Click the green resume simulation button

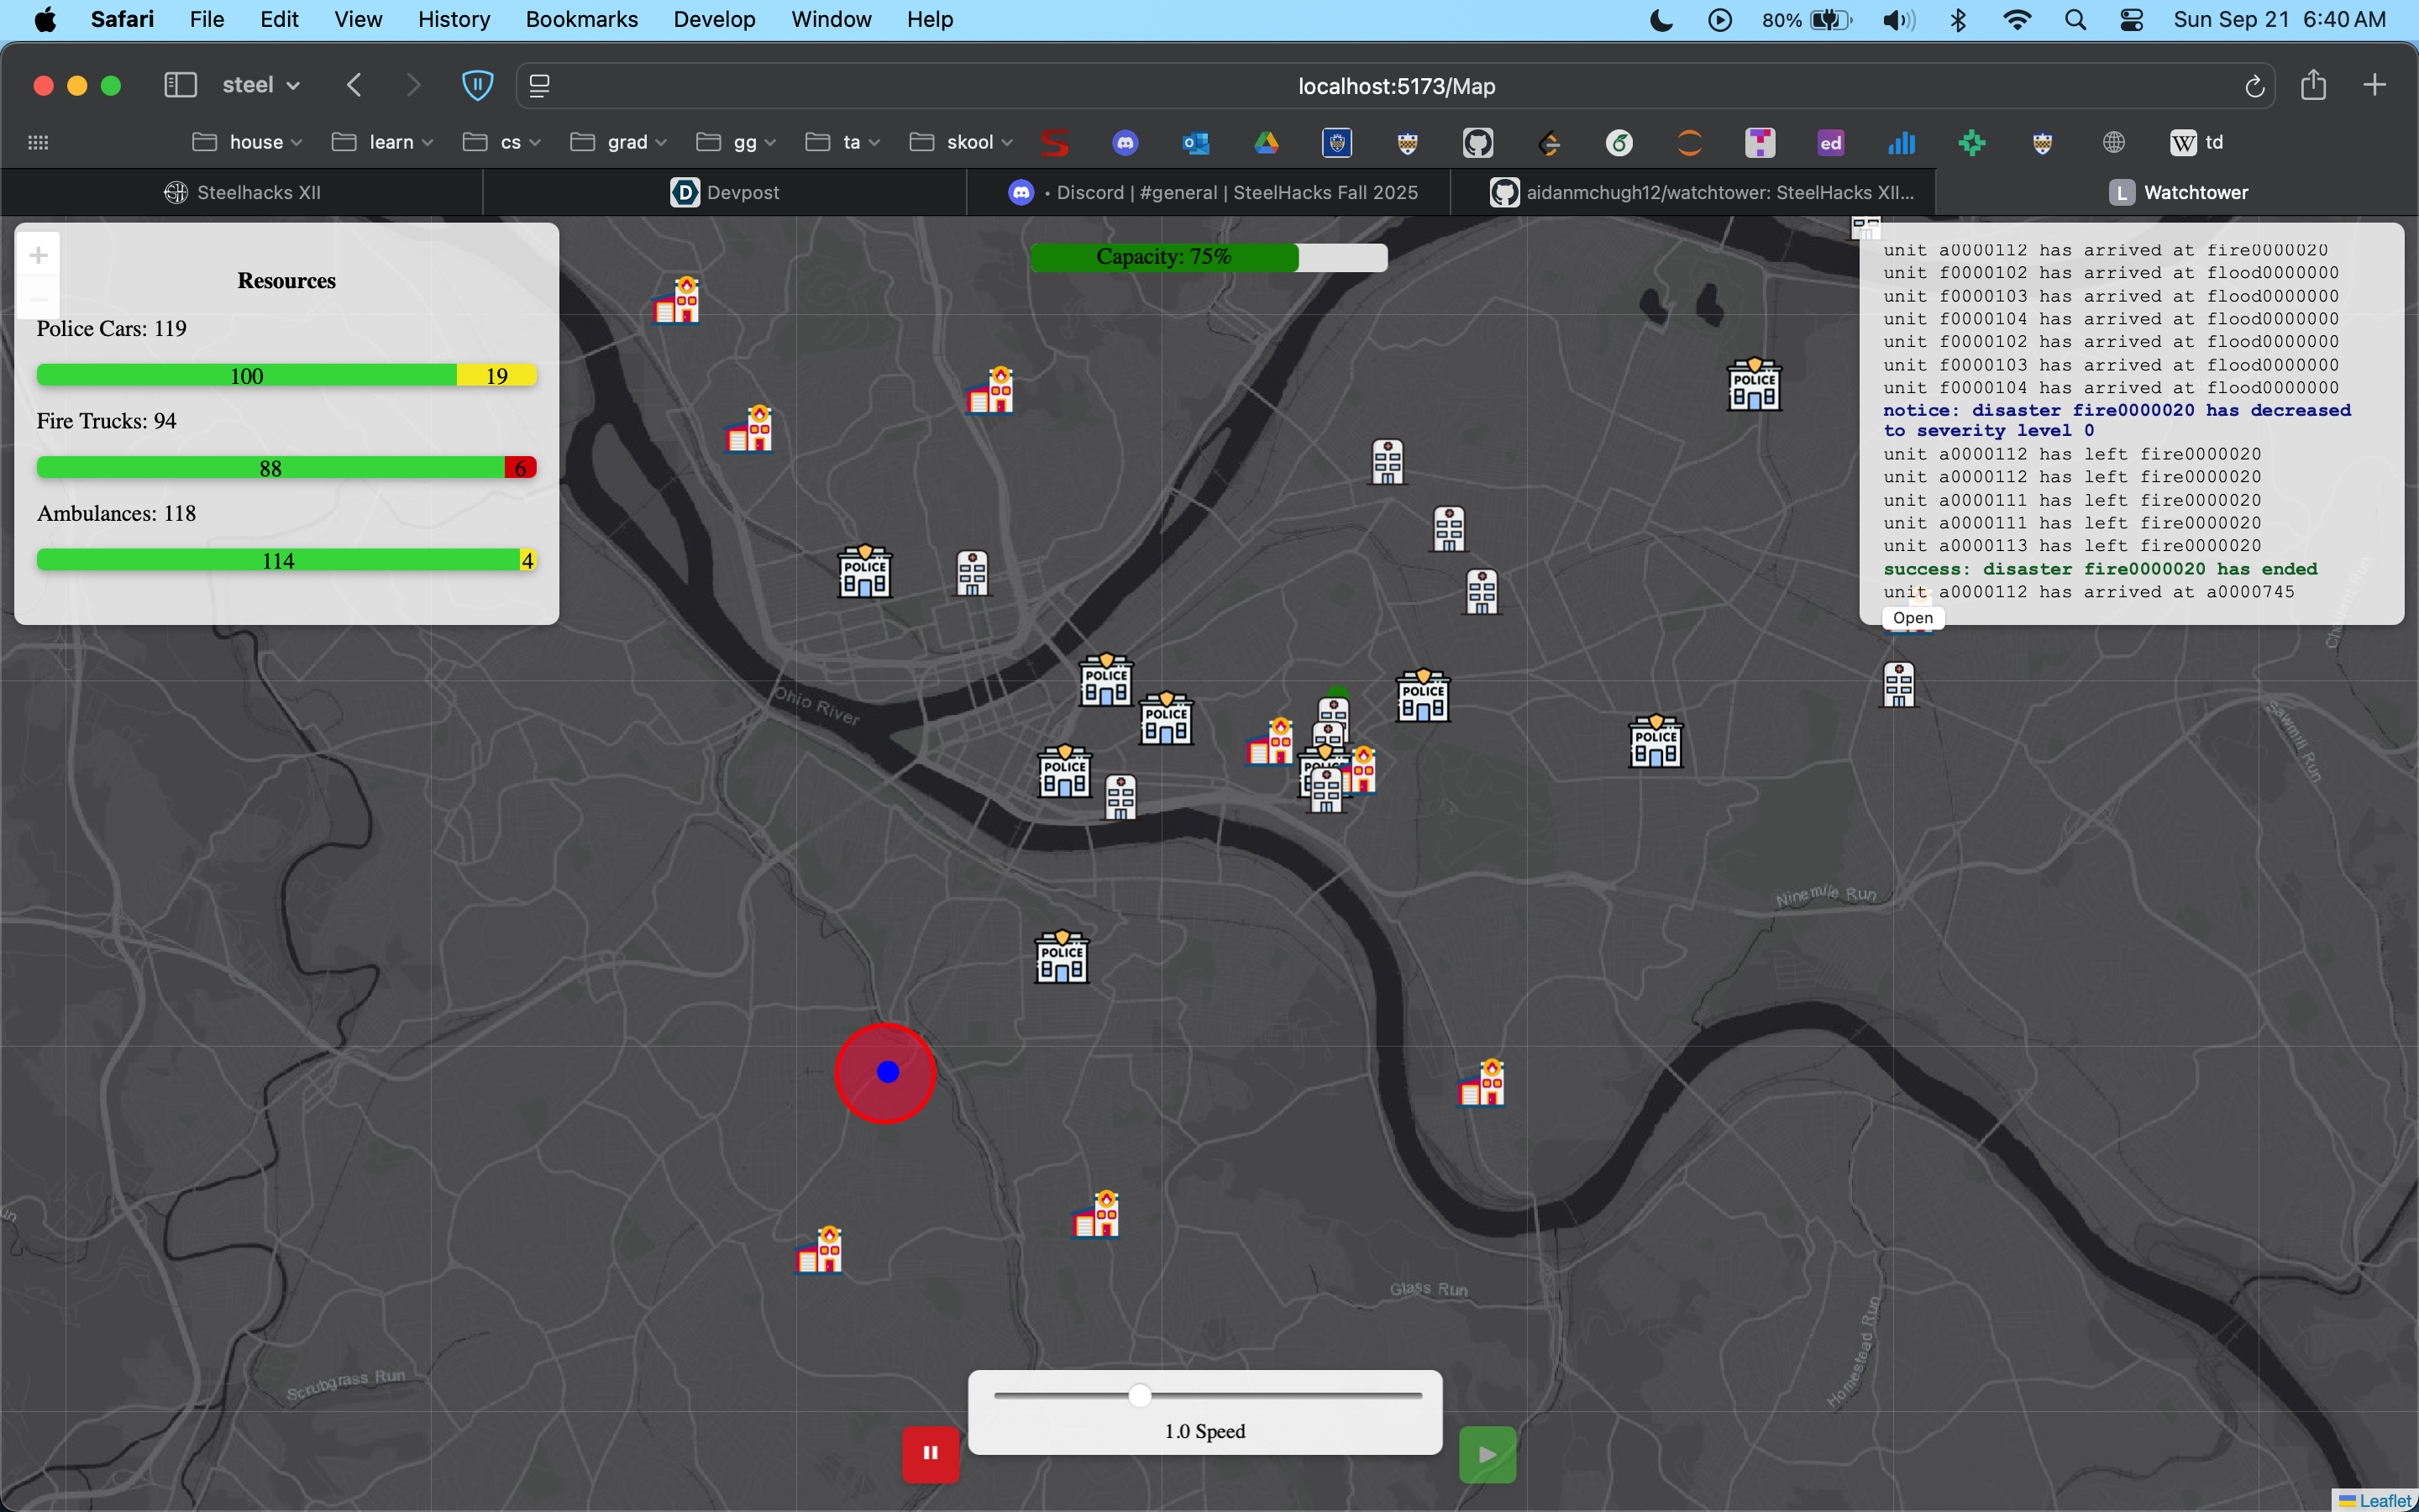1487,1454
